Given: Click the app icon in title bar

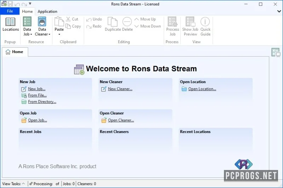Looking at the screenshot, I should click(4, 4).
